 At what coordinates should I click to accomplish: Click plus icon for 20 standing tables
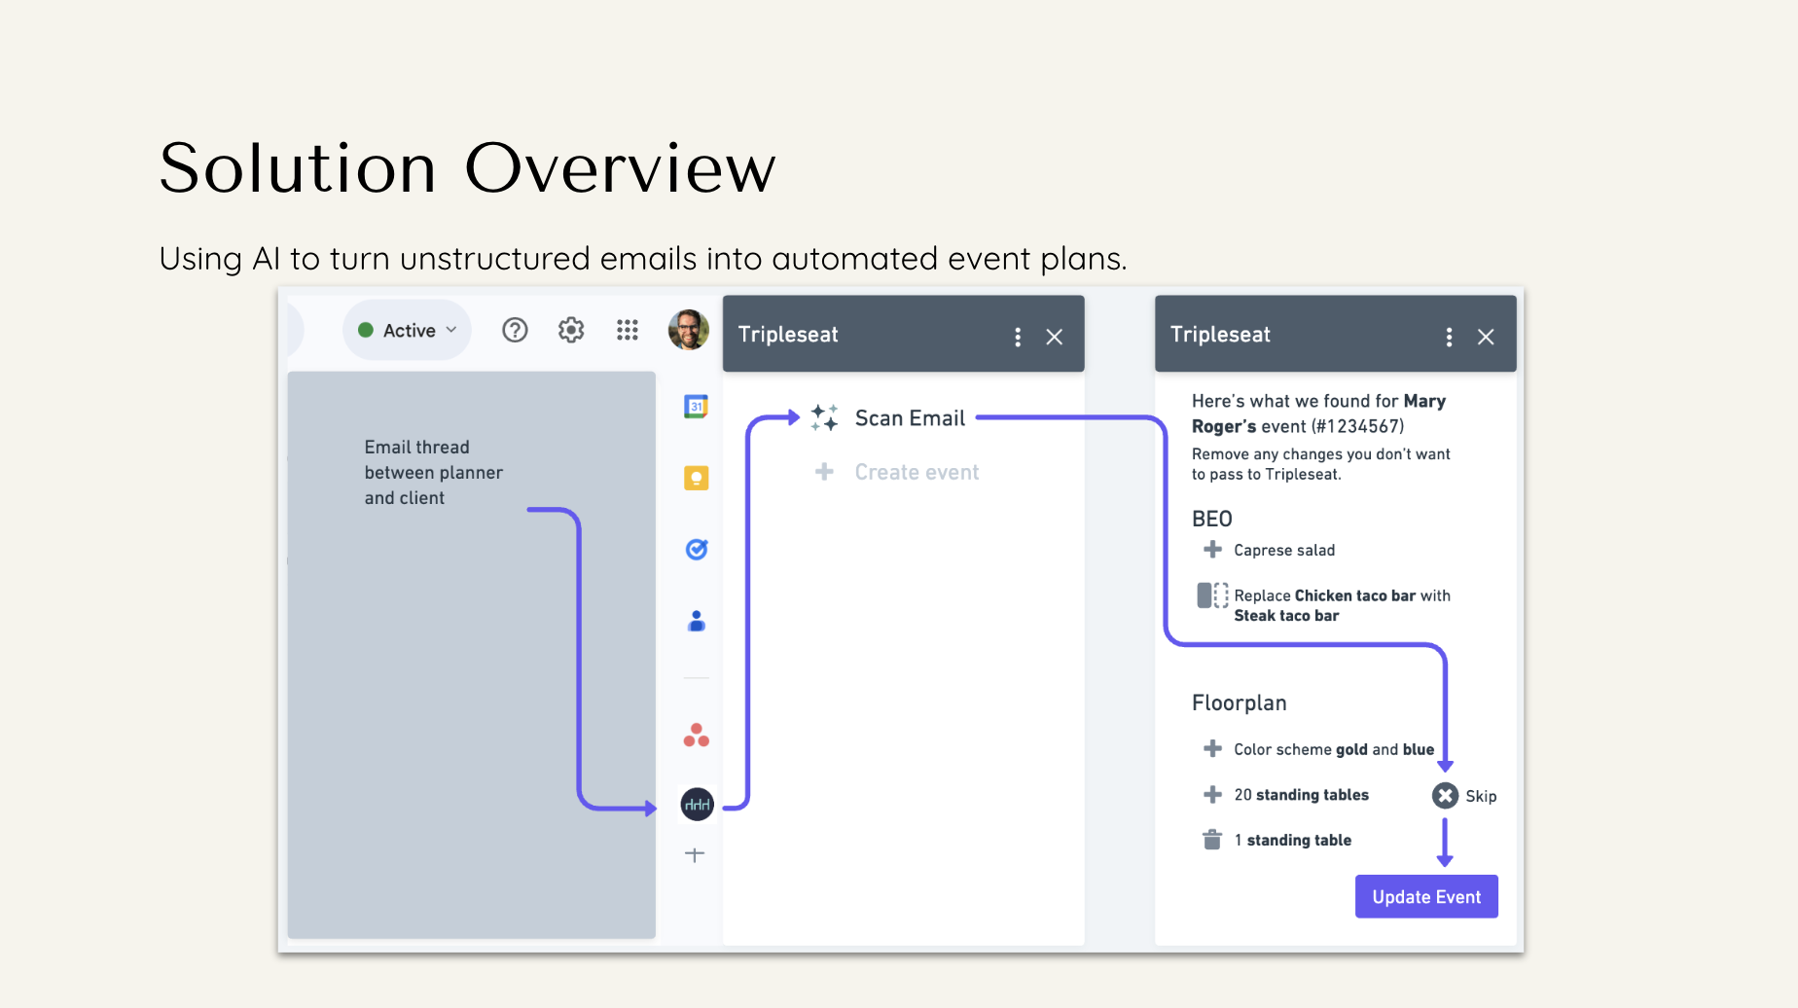[x=1213, y=794]
